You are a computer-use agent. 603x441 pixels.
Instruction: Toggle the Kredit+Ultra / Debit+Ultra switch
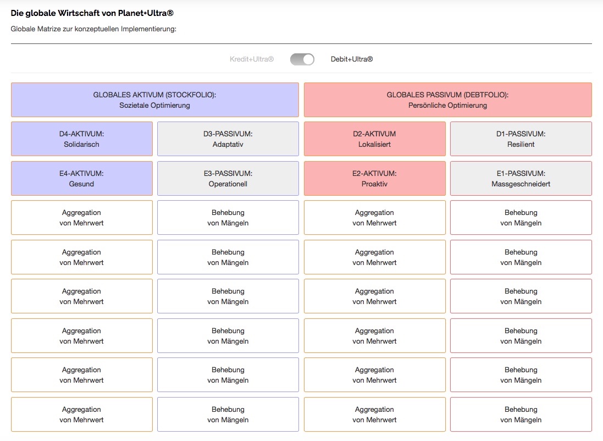(302, 59)
